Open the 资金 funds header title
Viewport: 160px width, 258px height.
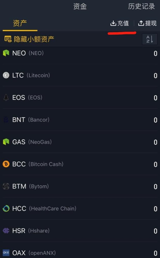click(80, 6)
